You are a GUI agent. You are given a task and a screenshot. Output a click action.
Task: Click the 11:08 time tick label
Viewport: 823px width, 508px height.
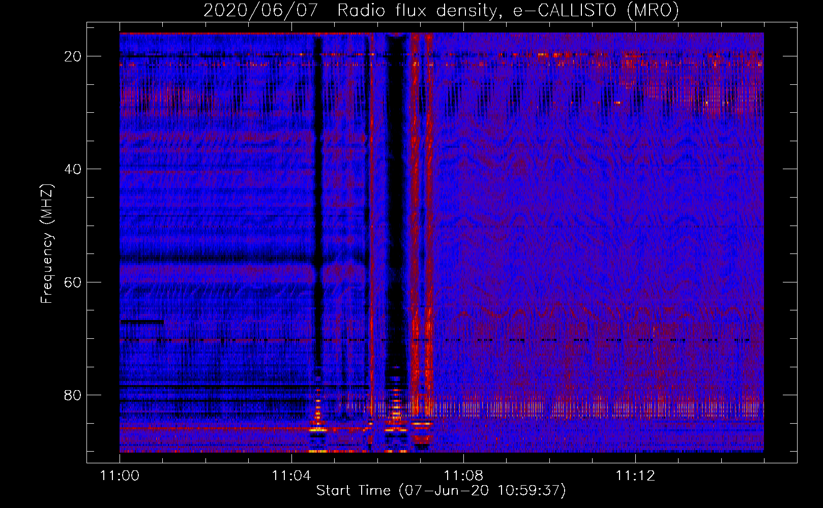463,476
